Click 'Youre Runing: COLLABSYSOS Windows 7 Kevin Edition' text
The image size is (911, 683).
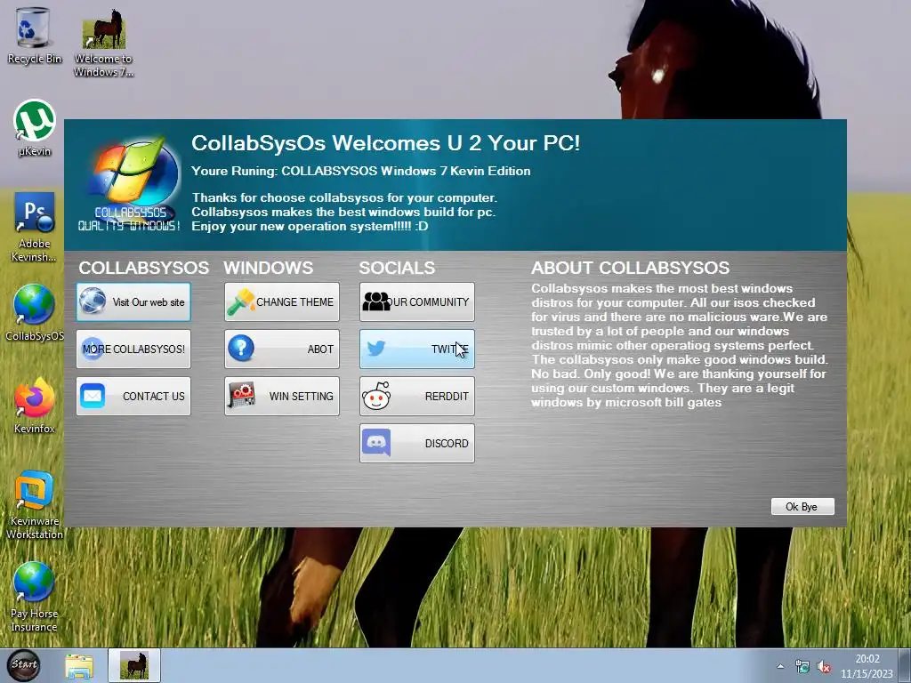tap(361, 172)
